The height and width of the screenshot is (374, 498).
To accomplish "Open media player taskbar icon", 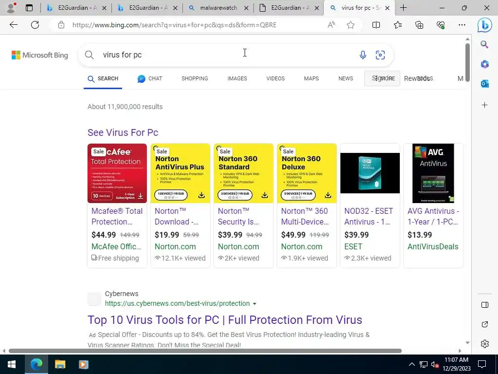I will tap(84, 364).
